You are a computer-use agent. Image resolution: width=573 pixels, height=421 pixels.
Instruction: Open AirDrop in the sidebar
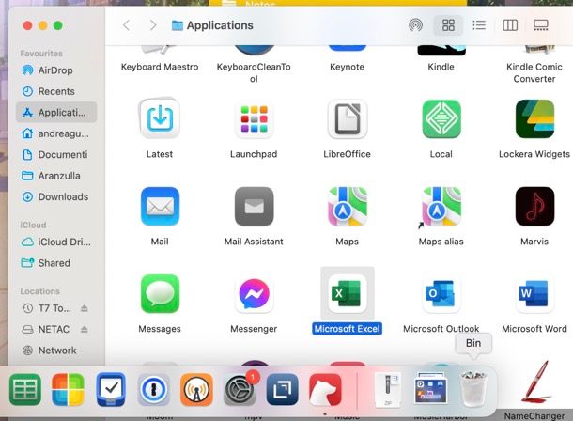tap(56, 70)
